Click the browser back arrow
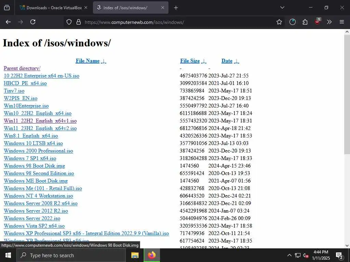Screen dimensions: 350x262 tap(8, 22)
